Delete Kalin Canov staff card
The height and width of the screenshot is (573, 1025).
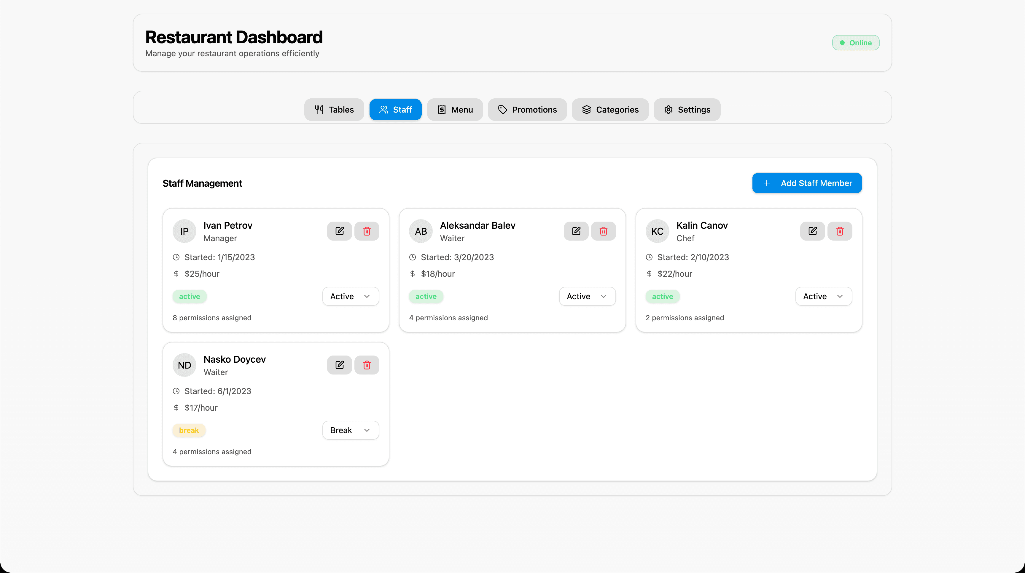point(840,231)
